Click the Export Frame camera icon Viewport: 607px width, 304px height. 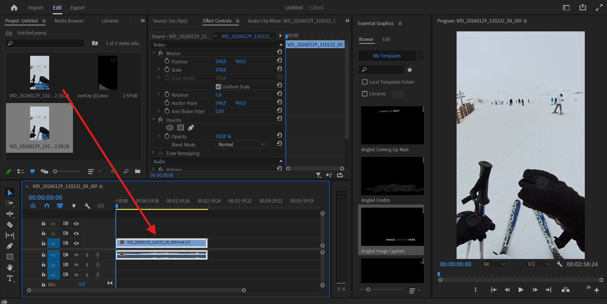coord(565,289)
